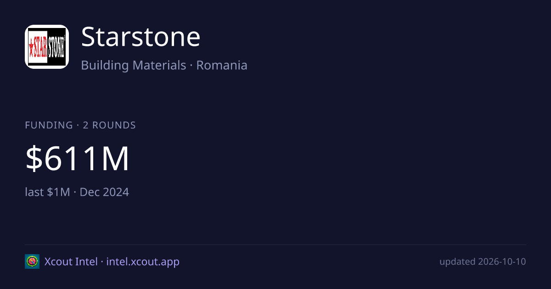Click the last $1M round amount

48,192
